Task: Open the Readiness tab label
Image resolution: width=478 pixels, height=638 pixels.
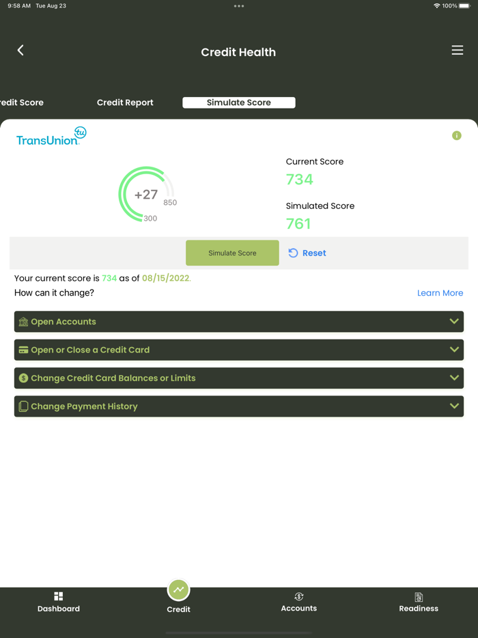Action: click(x=419, y=609)
